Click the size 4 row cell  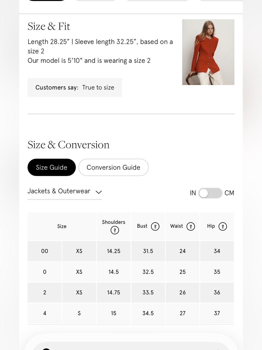pos(45,313)
